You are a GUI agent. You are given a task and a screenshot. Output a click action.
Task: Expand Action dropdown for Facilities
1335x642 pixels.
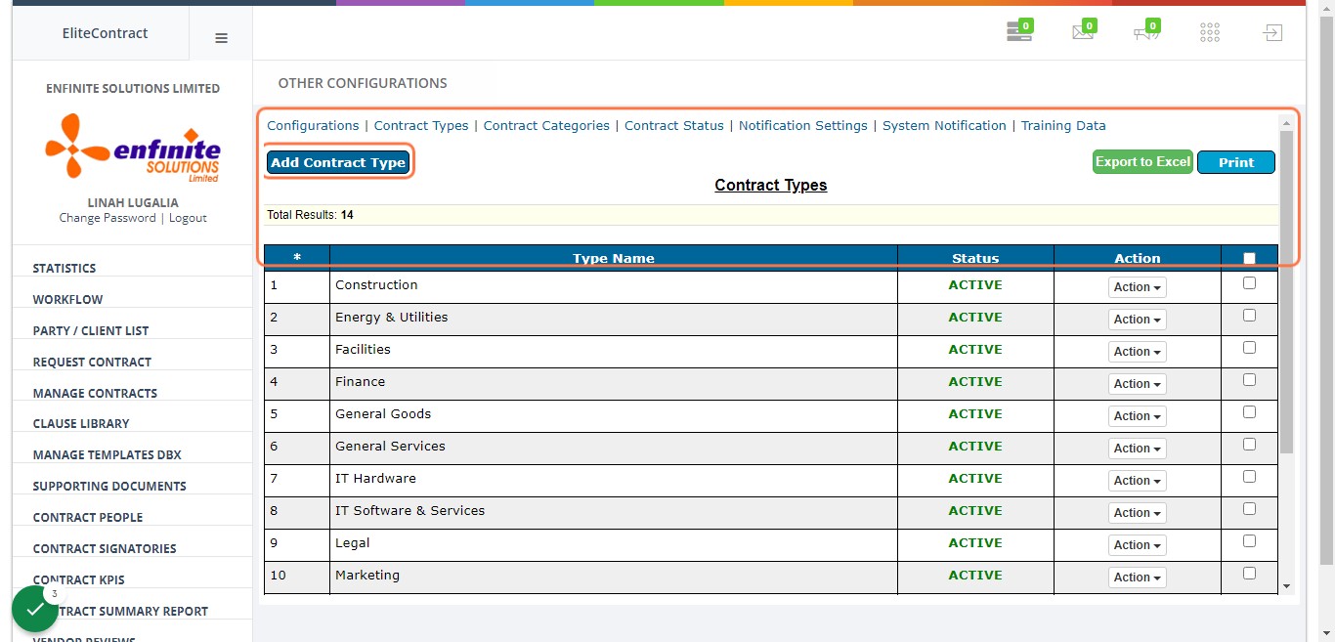pyautogui.click(x=1138, y=352)
